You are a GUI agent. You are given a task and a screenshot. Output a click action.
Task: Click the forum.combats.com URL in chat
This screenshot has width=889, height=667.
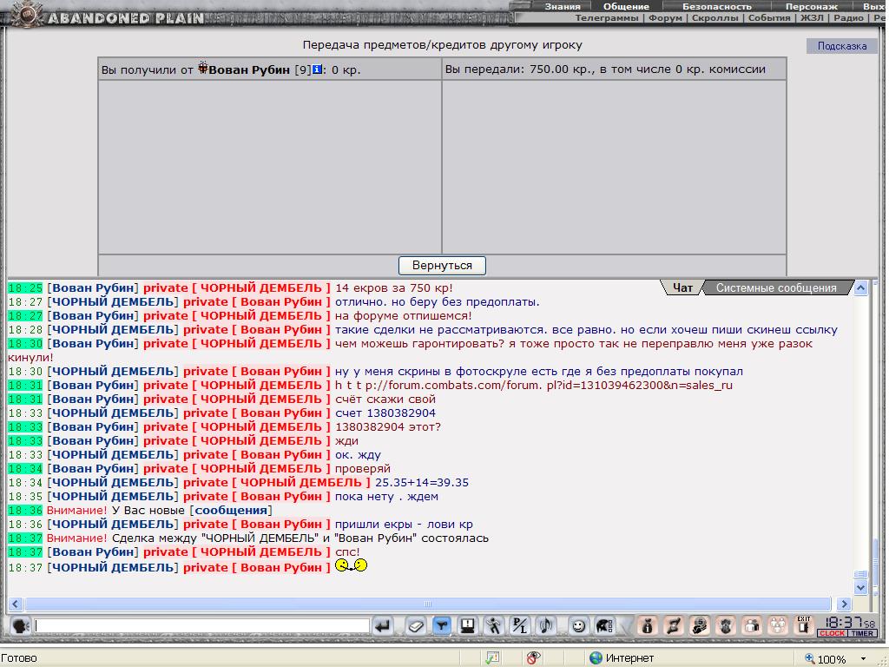[x=534, y=386]
